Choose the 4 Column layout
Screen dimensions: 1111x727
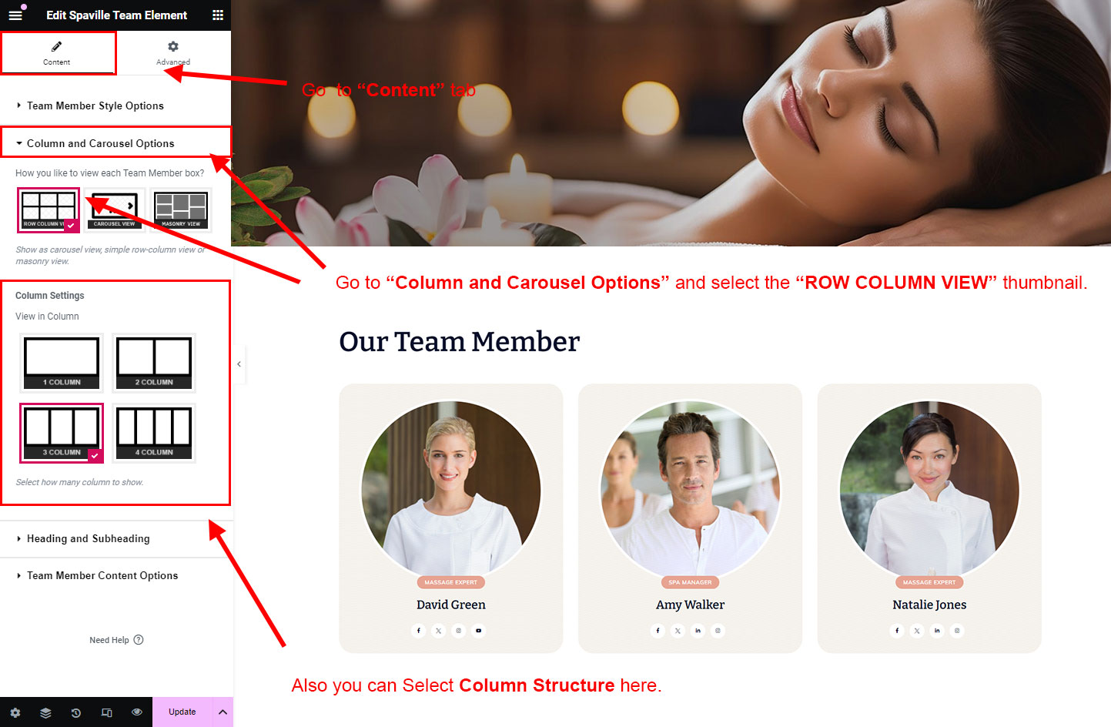click(x=154, y=433)
